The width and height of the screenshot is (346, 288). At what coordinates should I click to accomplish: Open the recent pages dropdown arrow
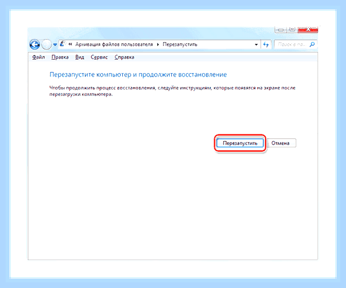click(55, 45)
